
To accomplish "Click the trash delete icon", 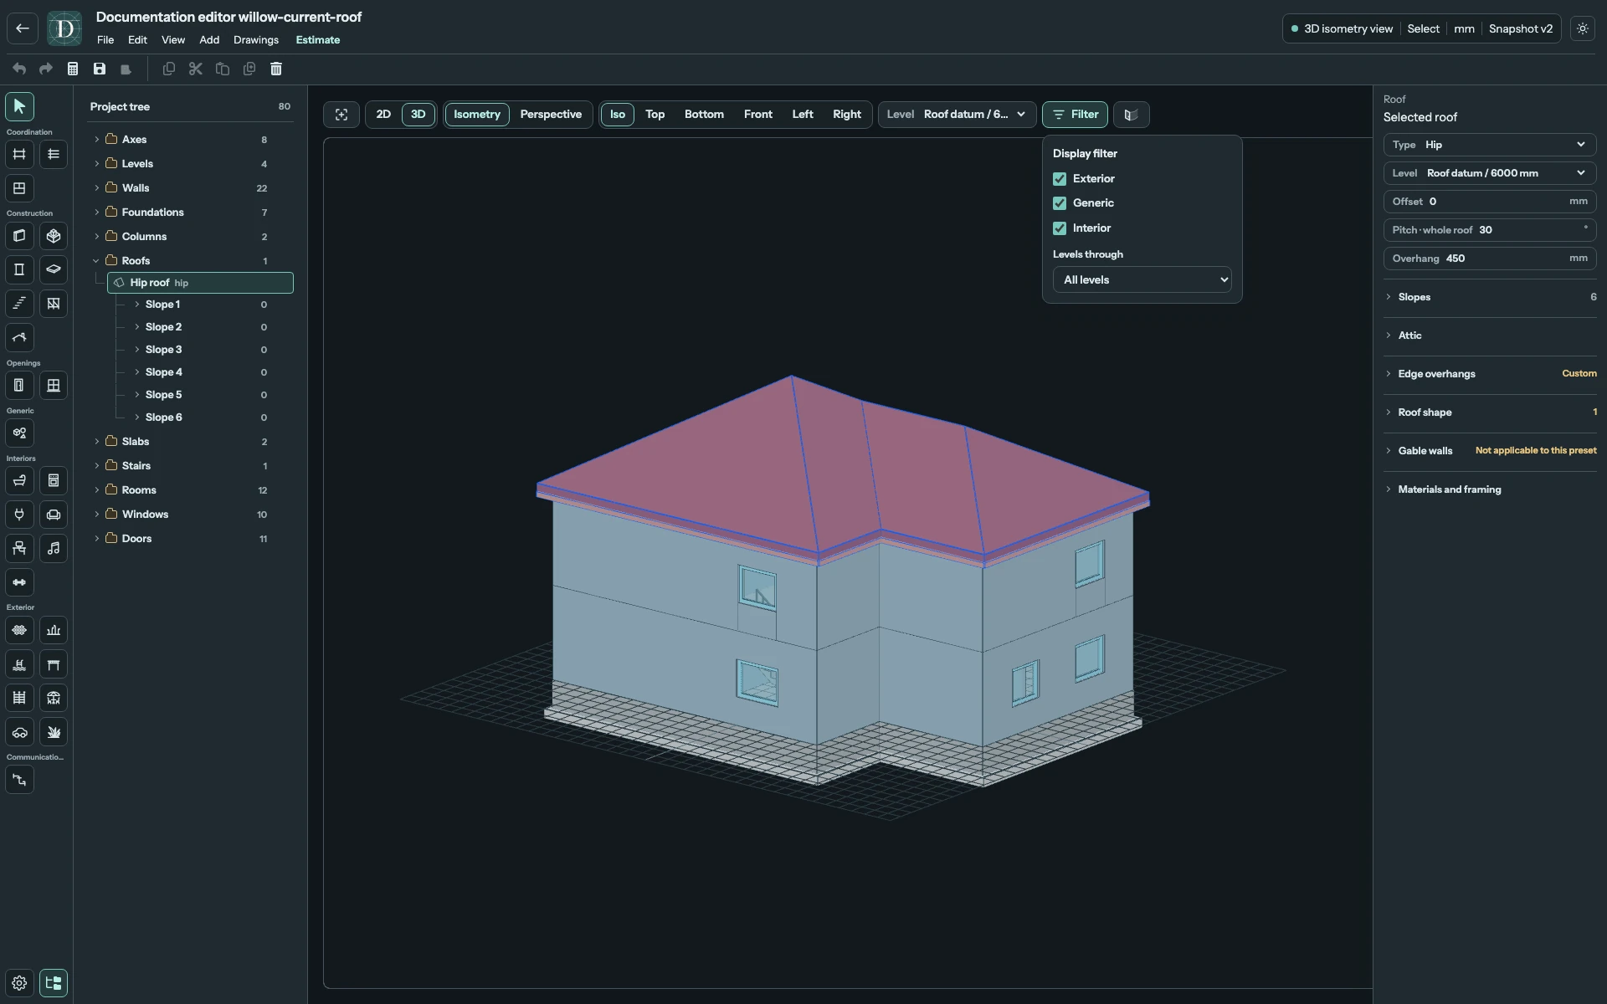I will pos(276,69).
